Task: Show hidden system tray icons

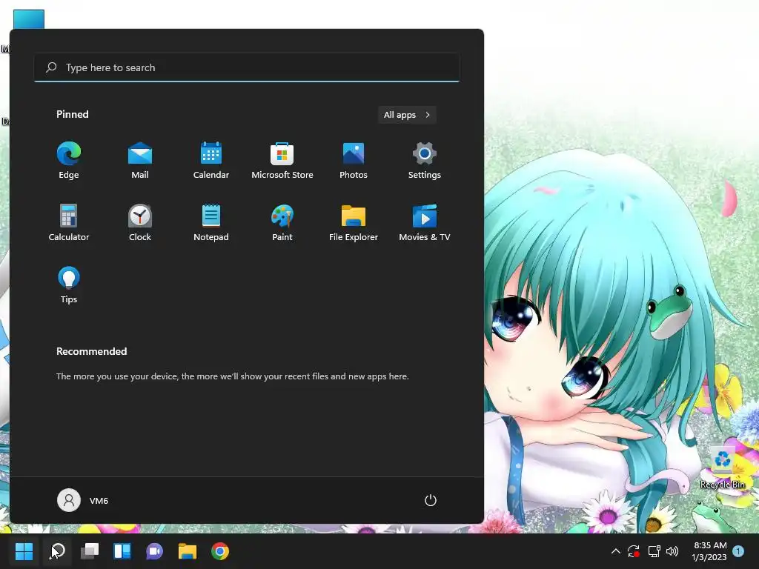Action: pos(615,551)
